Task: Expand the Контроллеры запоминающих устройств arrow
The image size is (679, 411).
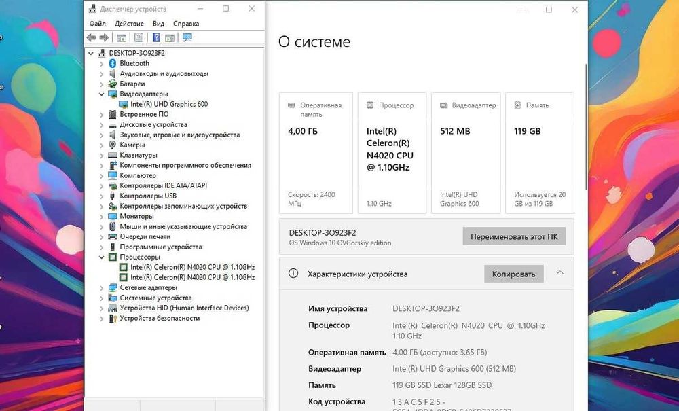Action: coord(101,206)
